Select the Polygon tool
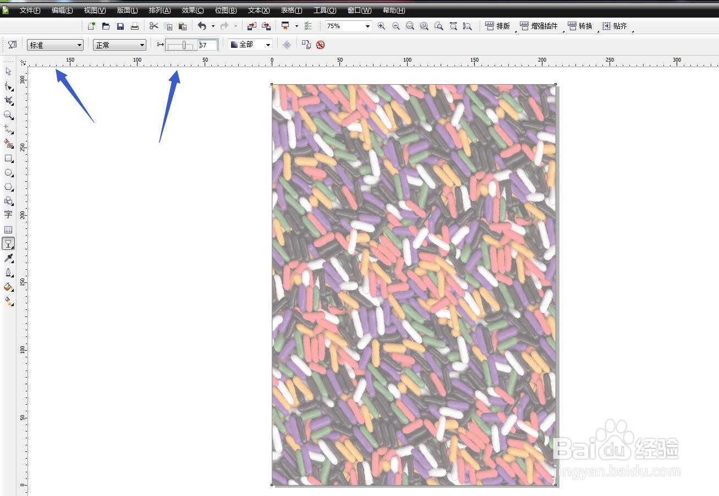The width and height of the screenshot is (719, 496). (x=8, y=187)
